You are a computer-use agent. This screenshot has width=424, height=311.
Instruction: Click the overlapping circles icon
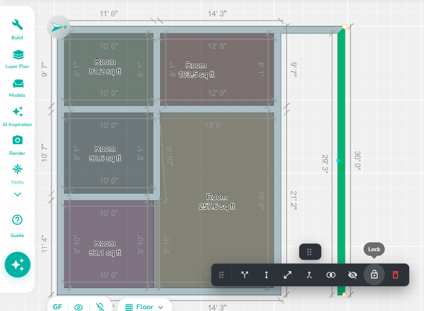pos(331,275)
